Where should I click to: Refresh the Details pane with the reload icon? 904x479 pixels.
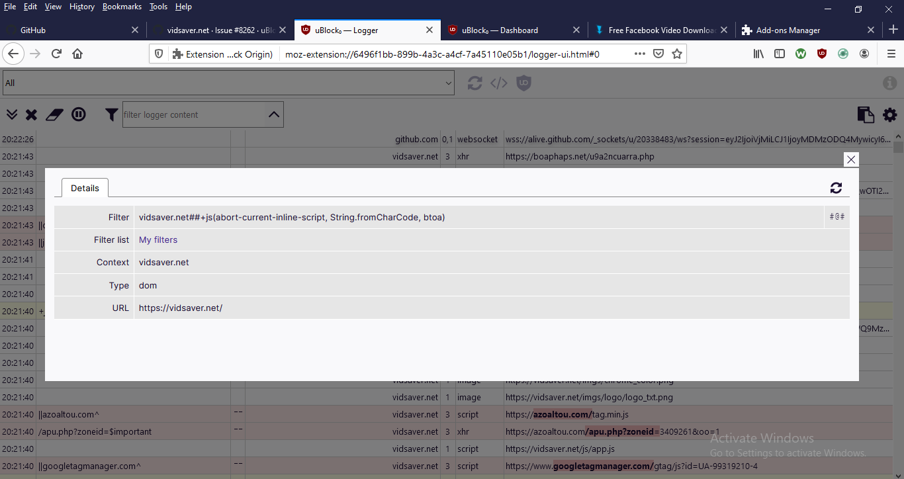pos(836,188)
